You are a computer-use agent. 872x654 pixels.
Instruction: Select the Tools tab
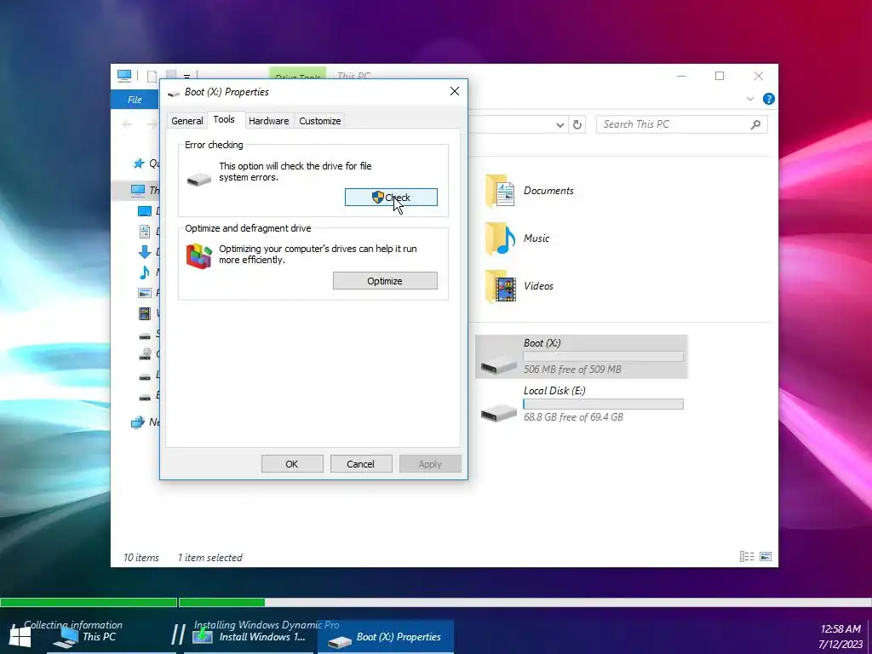point(224,119)
